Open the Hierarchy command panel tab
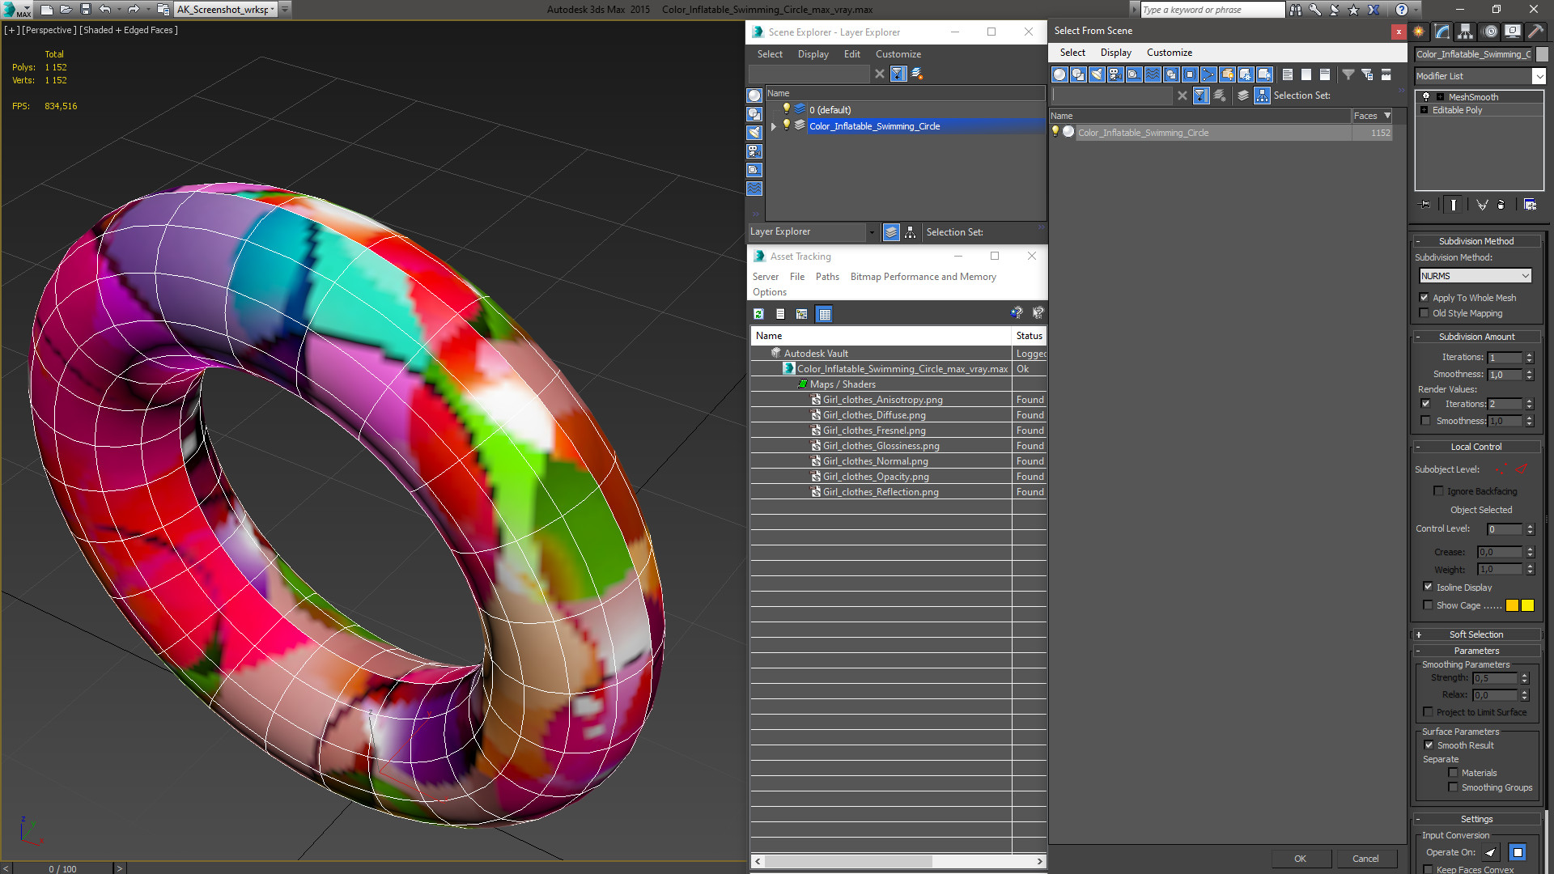1554x874 pixels. (1466, 32)
